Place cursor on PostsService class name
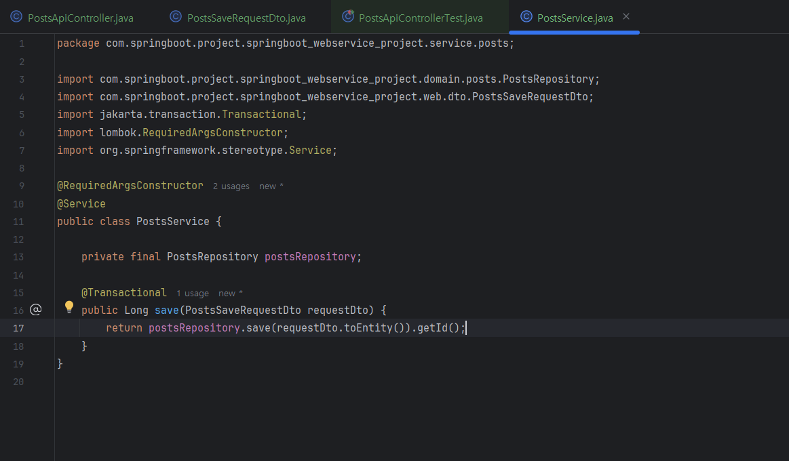Viewport: 789px width, 461px height. (x=172, y=221)
